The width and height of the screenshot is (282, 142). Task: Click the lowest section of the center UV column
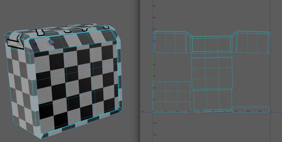coord(213,100)
